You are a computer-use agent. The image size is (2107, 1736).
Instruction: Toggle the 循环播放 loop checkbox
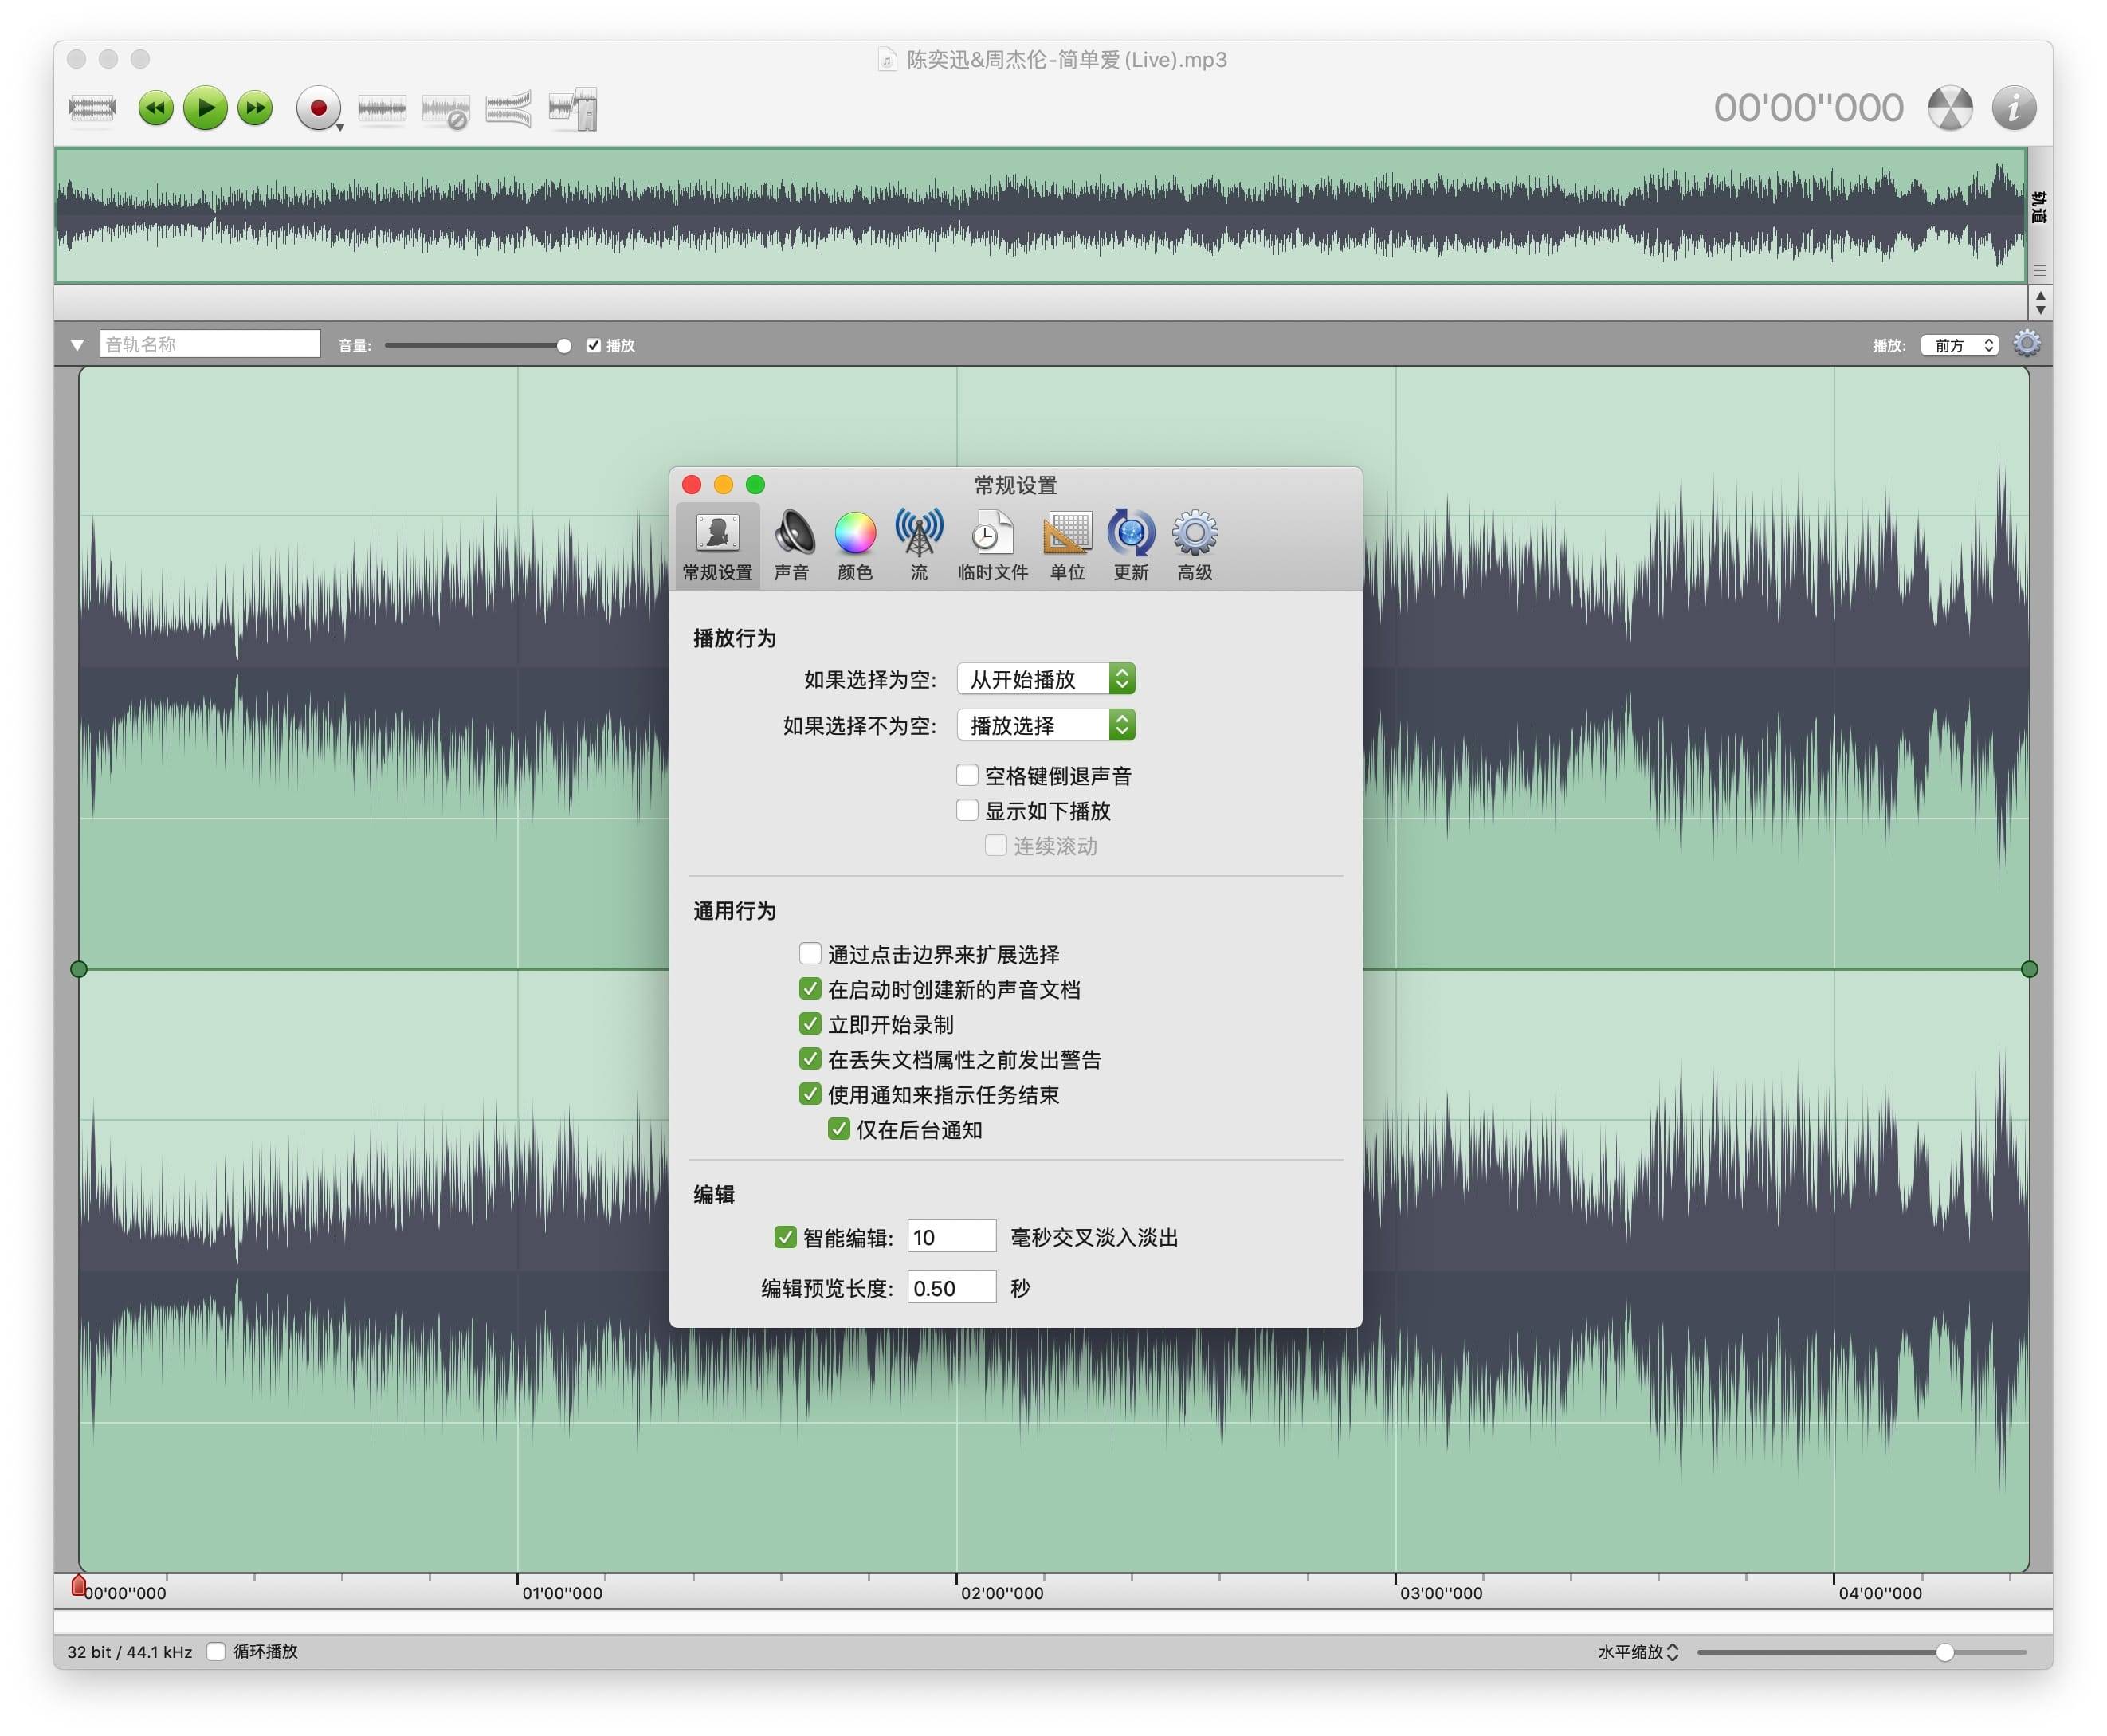click(x=217, y=1651)
